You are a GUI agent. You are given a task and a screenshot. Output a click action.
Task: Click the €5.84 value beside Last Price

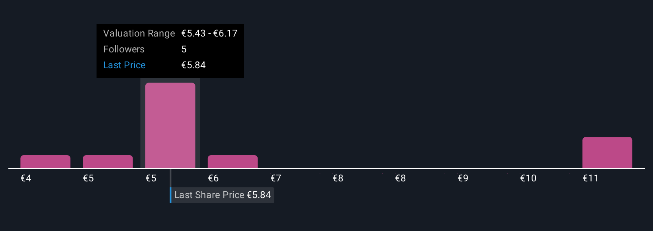[x=194, y=65]
